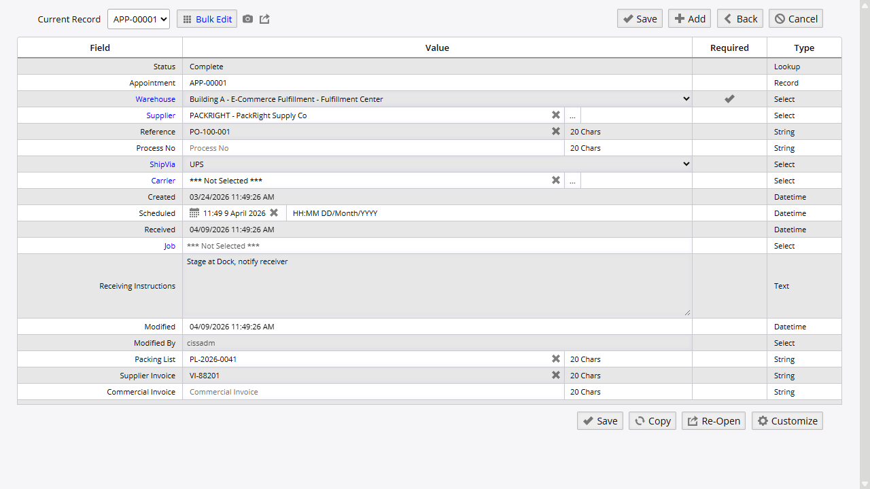Clear the Reference PO-100-001 value
The height and width of the screenshot is (489, 870).
[x=555, y=132]
